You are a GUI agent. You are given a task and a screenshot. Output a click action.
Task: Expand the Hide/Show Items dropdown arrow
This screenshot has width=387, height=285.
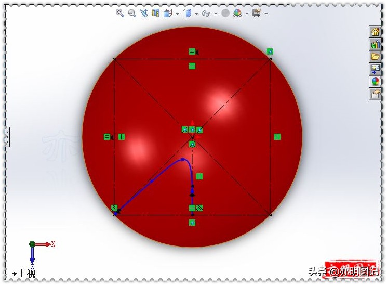[x=216, y=14]
